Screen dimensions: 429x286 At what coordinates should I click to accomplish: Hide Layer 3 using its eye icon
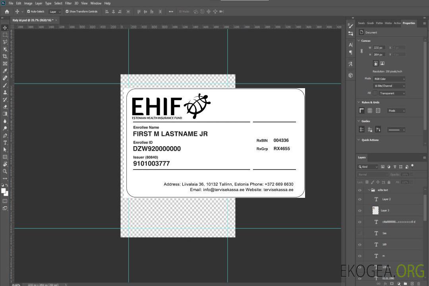360,211
